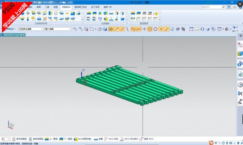Open the BOX info check tool
Screen dimensions: 243x145
83,139
